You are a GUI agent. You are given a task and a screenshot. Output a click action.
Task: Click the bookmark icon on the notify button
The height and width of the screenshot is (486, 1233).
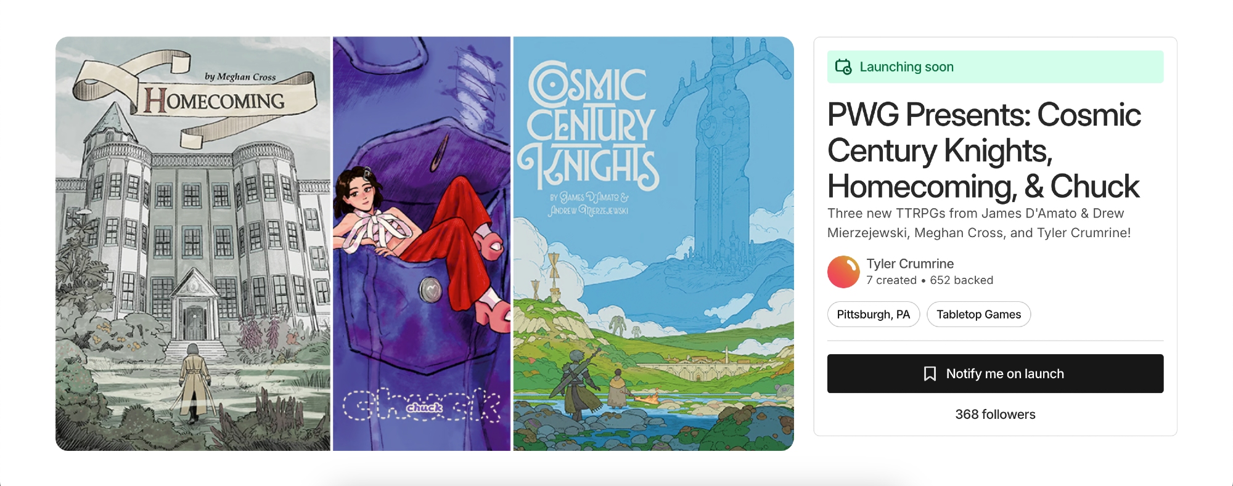(x=930, y=374)
